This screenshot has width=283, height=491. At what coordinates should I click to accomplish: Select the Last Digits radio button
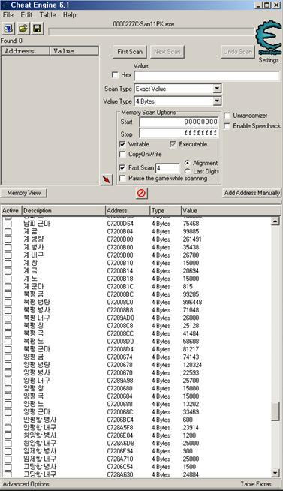point(187,171)
